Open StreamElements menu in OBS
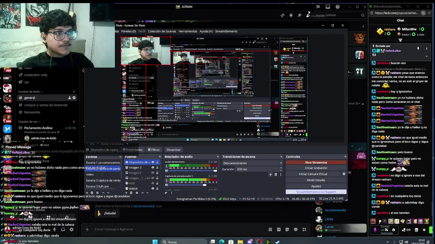The image size is (435, 244). pos(226,31)
